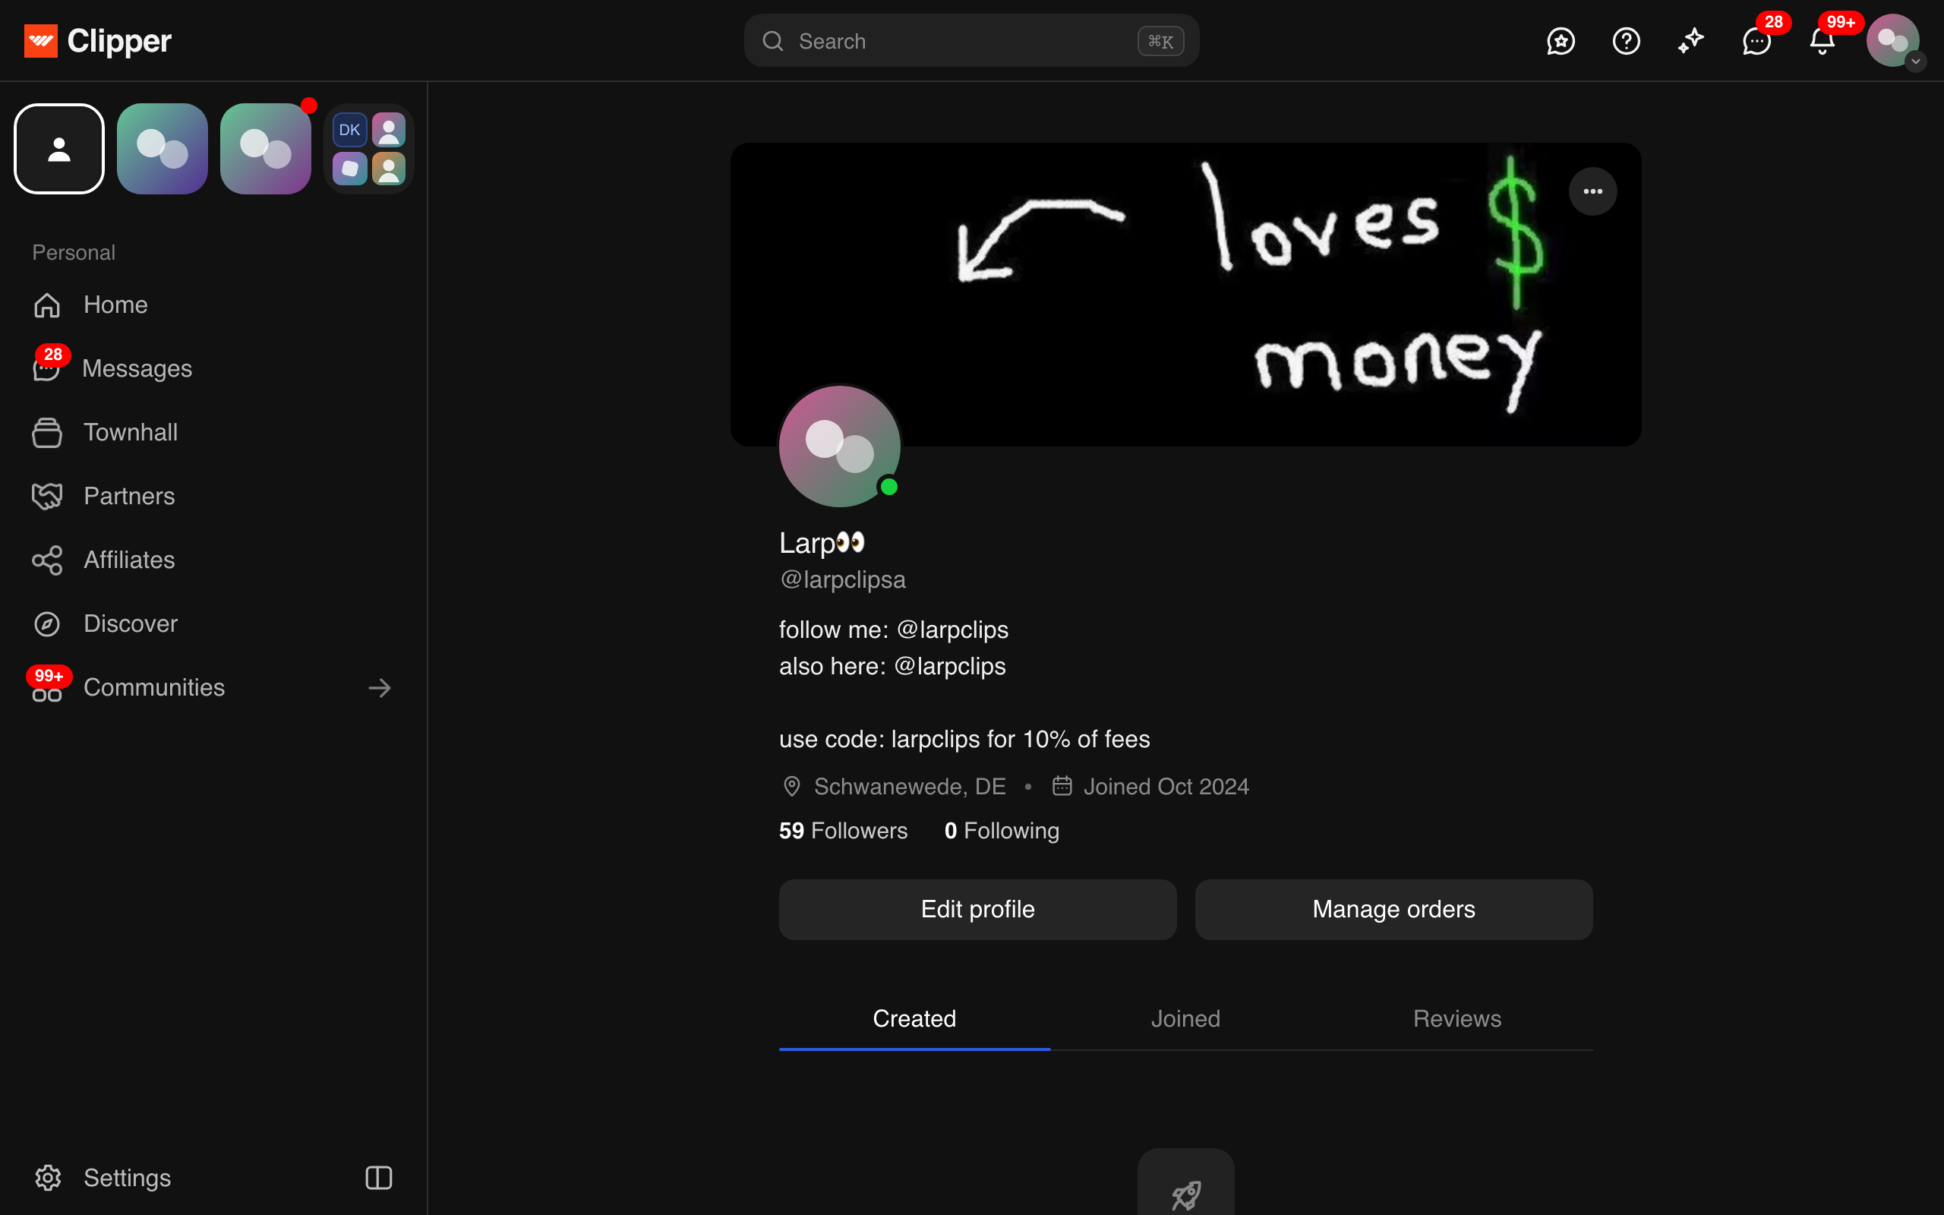The width and height of the screenshot is (1944, 1215).
Task: Open Townhall in sidebar
Action: click(x=213, y=432)
